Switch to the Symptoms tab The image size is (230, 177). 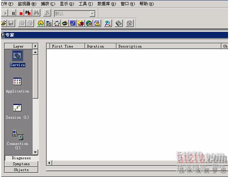click(x=21, y=164)
